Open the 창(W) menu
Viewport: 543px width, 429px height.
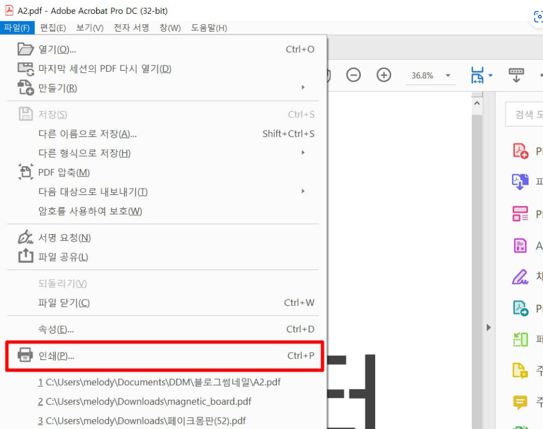point(170,28)
